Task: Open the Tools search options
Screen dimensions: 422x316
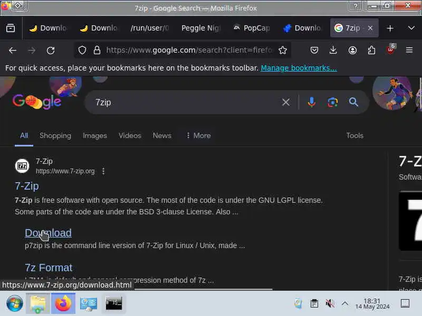Action: point(354,135)
